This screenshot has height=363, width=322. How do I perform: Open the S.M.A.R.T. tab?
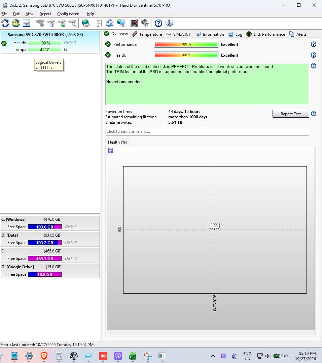click(179, 34)
